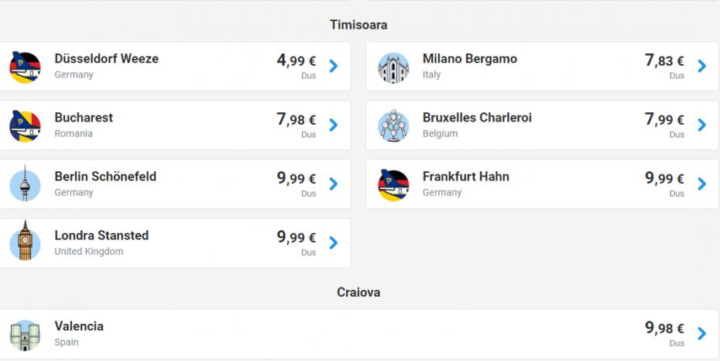Open the chevron arrow for Düsseldorf Weeze
Viewport: 720px width, 361px height.
click(334, 66)
